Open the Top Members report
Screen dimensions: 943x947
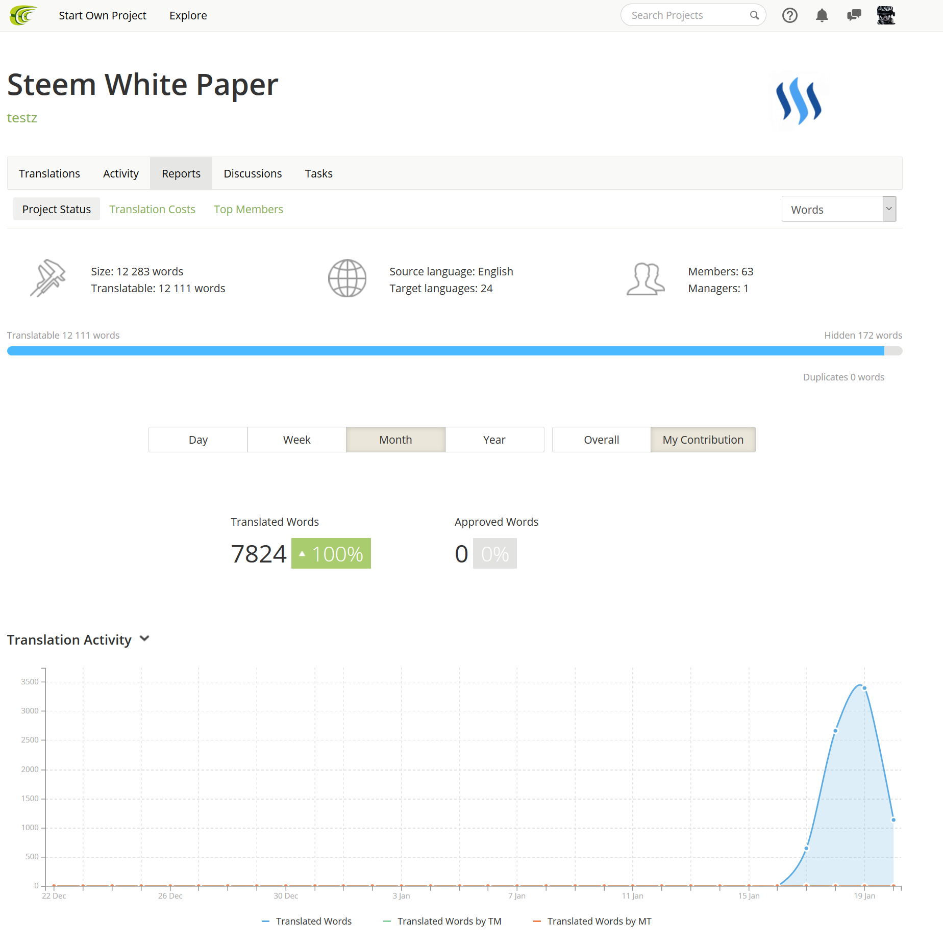click(x=249, y=209)
